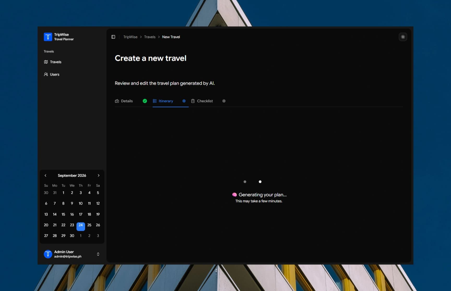Select September 19 in calendar
Viewport: 451px width, 291px height.
coord(98,214)
